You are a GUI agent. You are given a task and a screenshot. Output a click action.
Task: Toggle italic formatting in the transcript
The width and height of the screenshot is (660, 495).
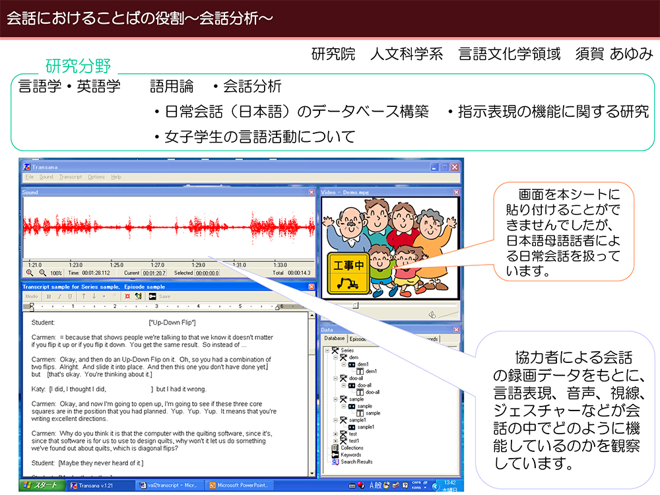59,296
